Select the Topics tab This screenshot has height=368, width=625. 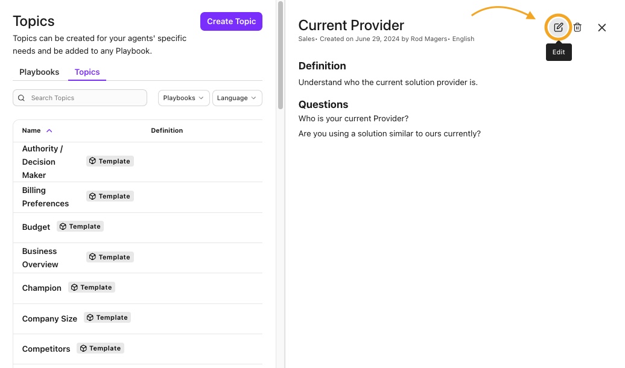click(87, 72)
